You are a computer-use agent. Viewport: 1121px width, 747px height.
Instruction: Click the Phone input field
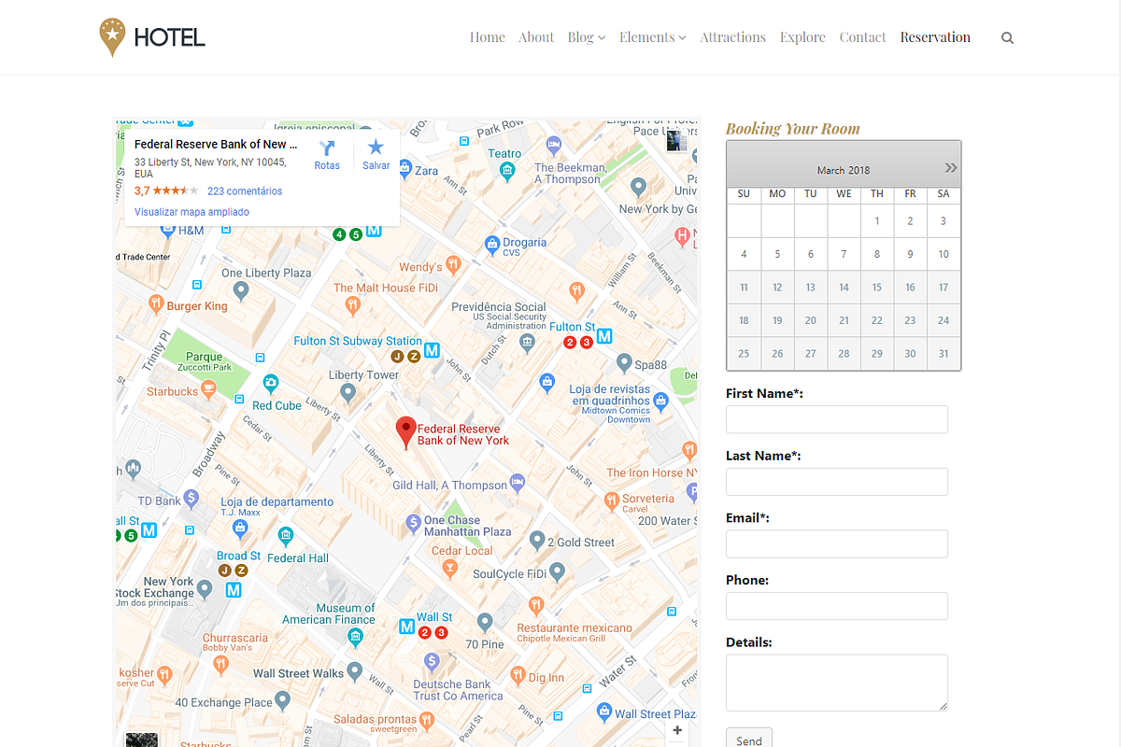pyautogui.click(x=837, y=606)
